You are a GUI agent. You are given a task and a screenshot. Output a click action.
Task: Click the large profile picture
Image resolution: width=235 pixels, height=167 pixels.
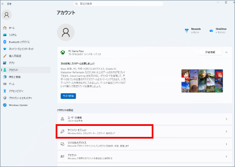65,32
